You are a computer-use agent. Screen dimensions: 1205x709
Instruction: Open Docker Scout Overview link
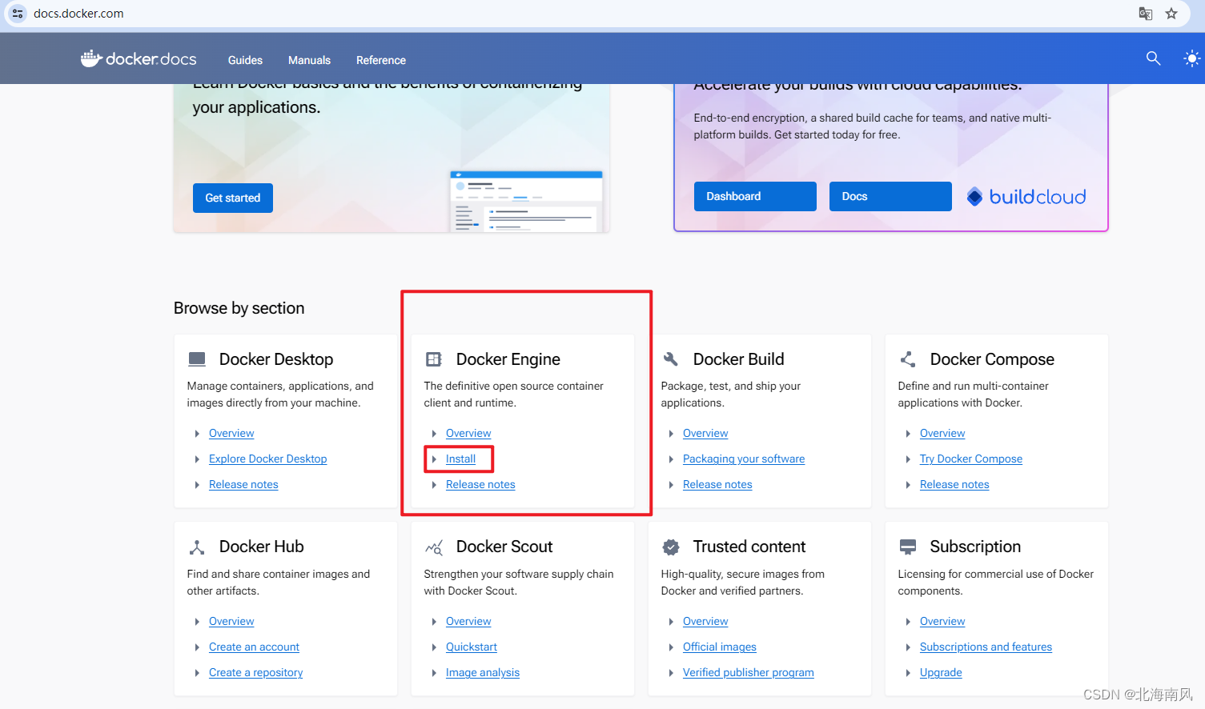[468, 621]
